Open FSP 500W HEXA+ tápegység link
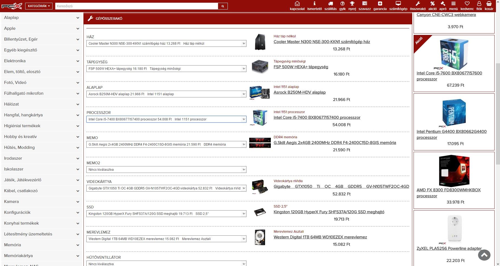The width and height of the screenshot is (500, 266). pos(301,67)
